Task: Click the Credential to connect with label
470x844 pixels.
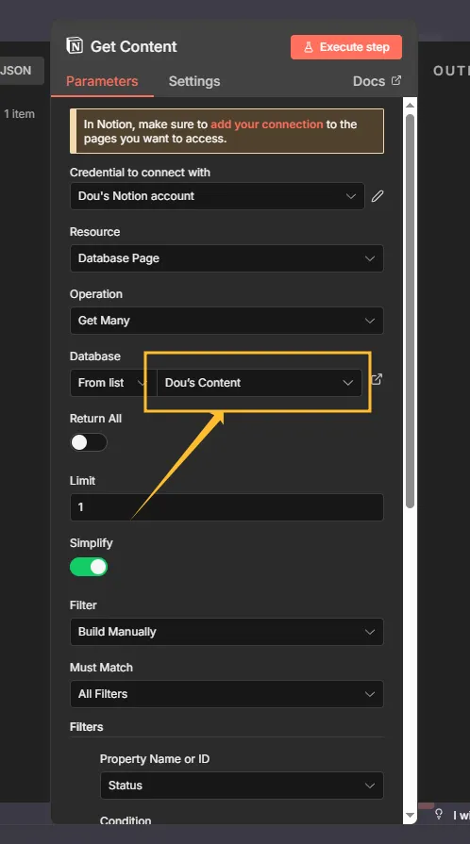Action: coord(140,173)
